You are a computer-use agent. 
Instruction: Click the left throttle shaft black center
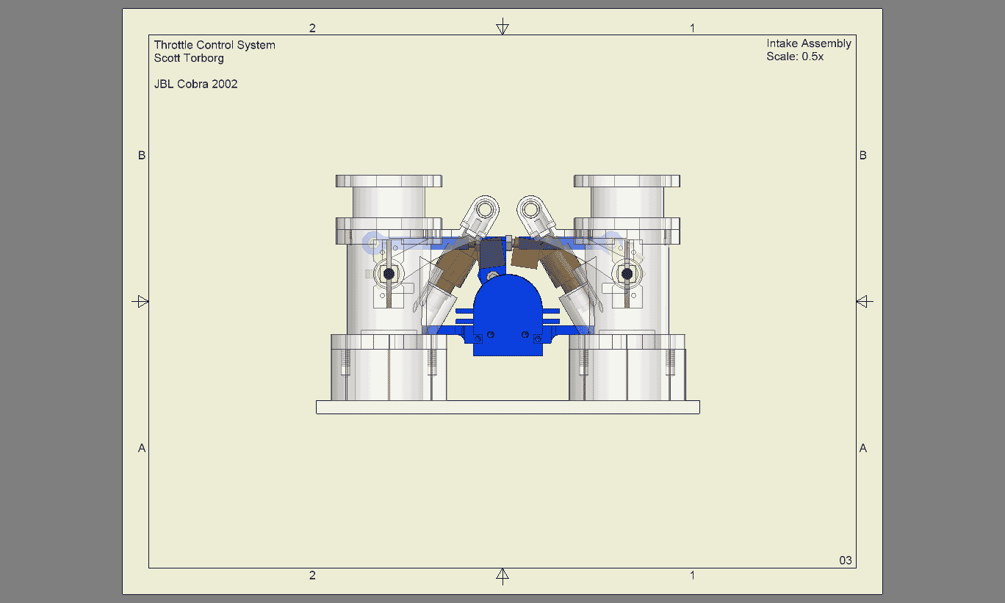point(389,274)
